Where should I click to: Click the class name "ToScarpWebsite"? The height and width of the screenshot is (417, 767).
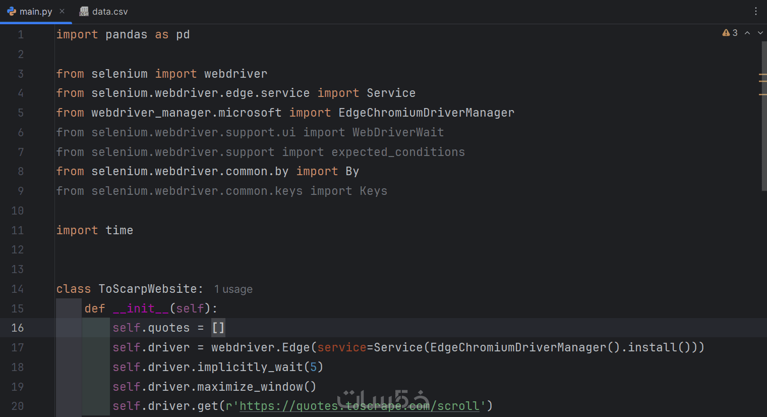pyautogui.click(x=147, y=289)
